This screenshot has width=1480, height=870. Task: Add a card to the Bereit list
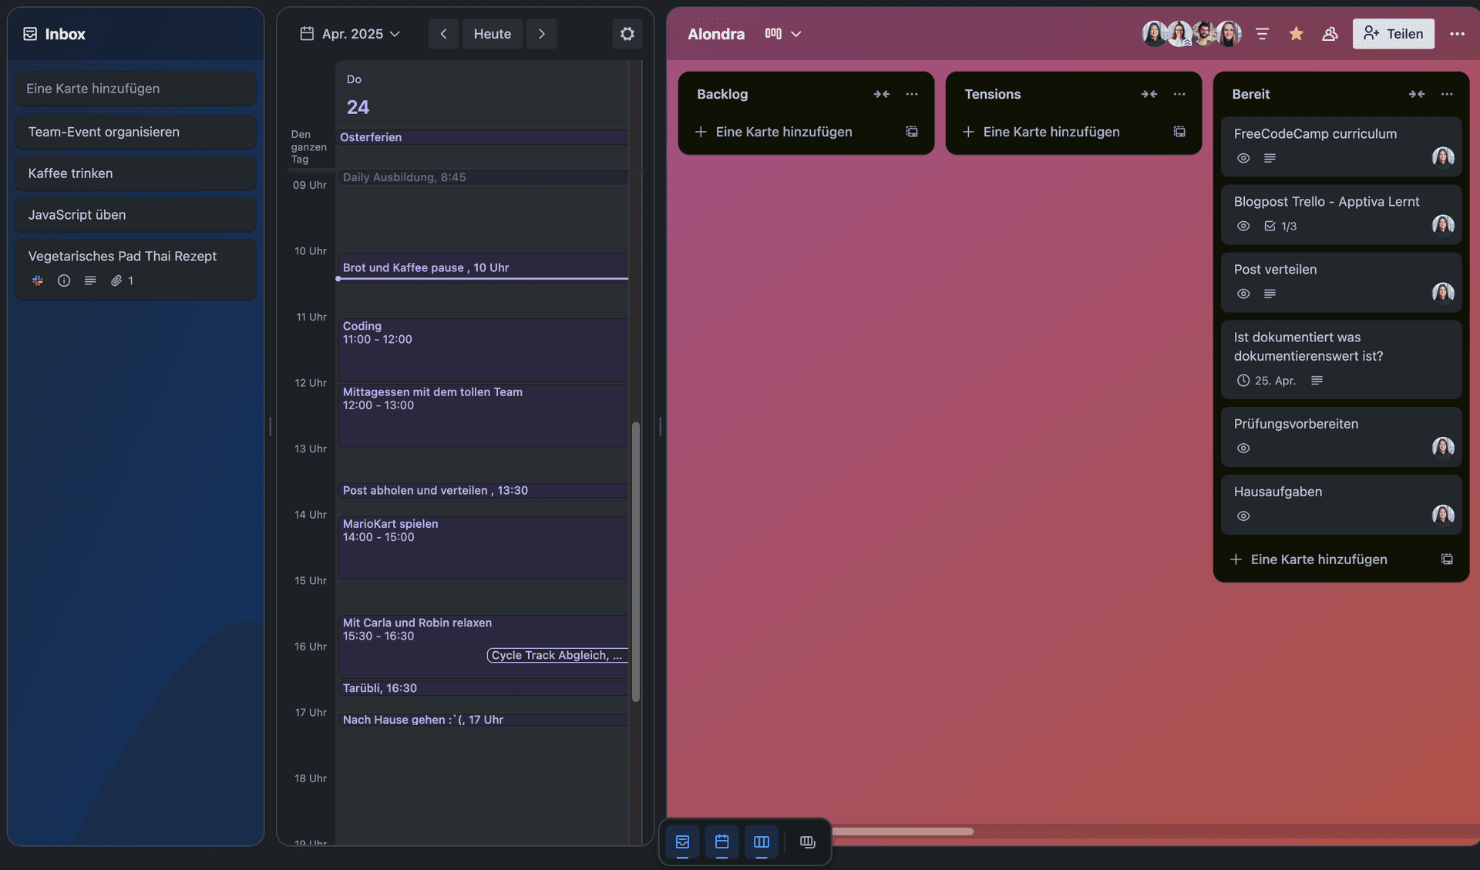(1319, 559)
